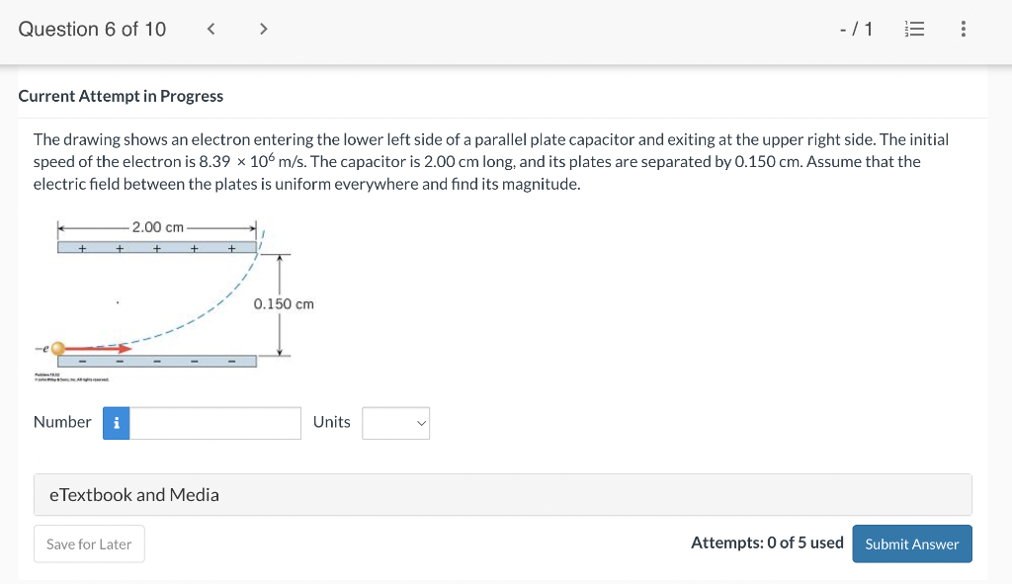Click the Number answer input field
1012x584 pixels.
pyautogui.click(x=215, y=423)
